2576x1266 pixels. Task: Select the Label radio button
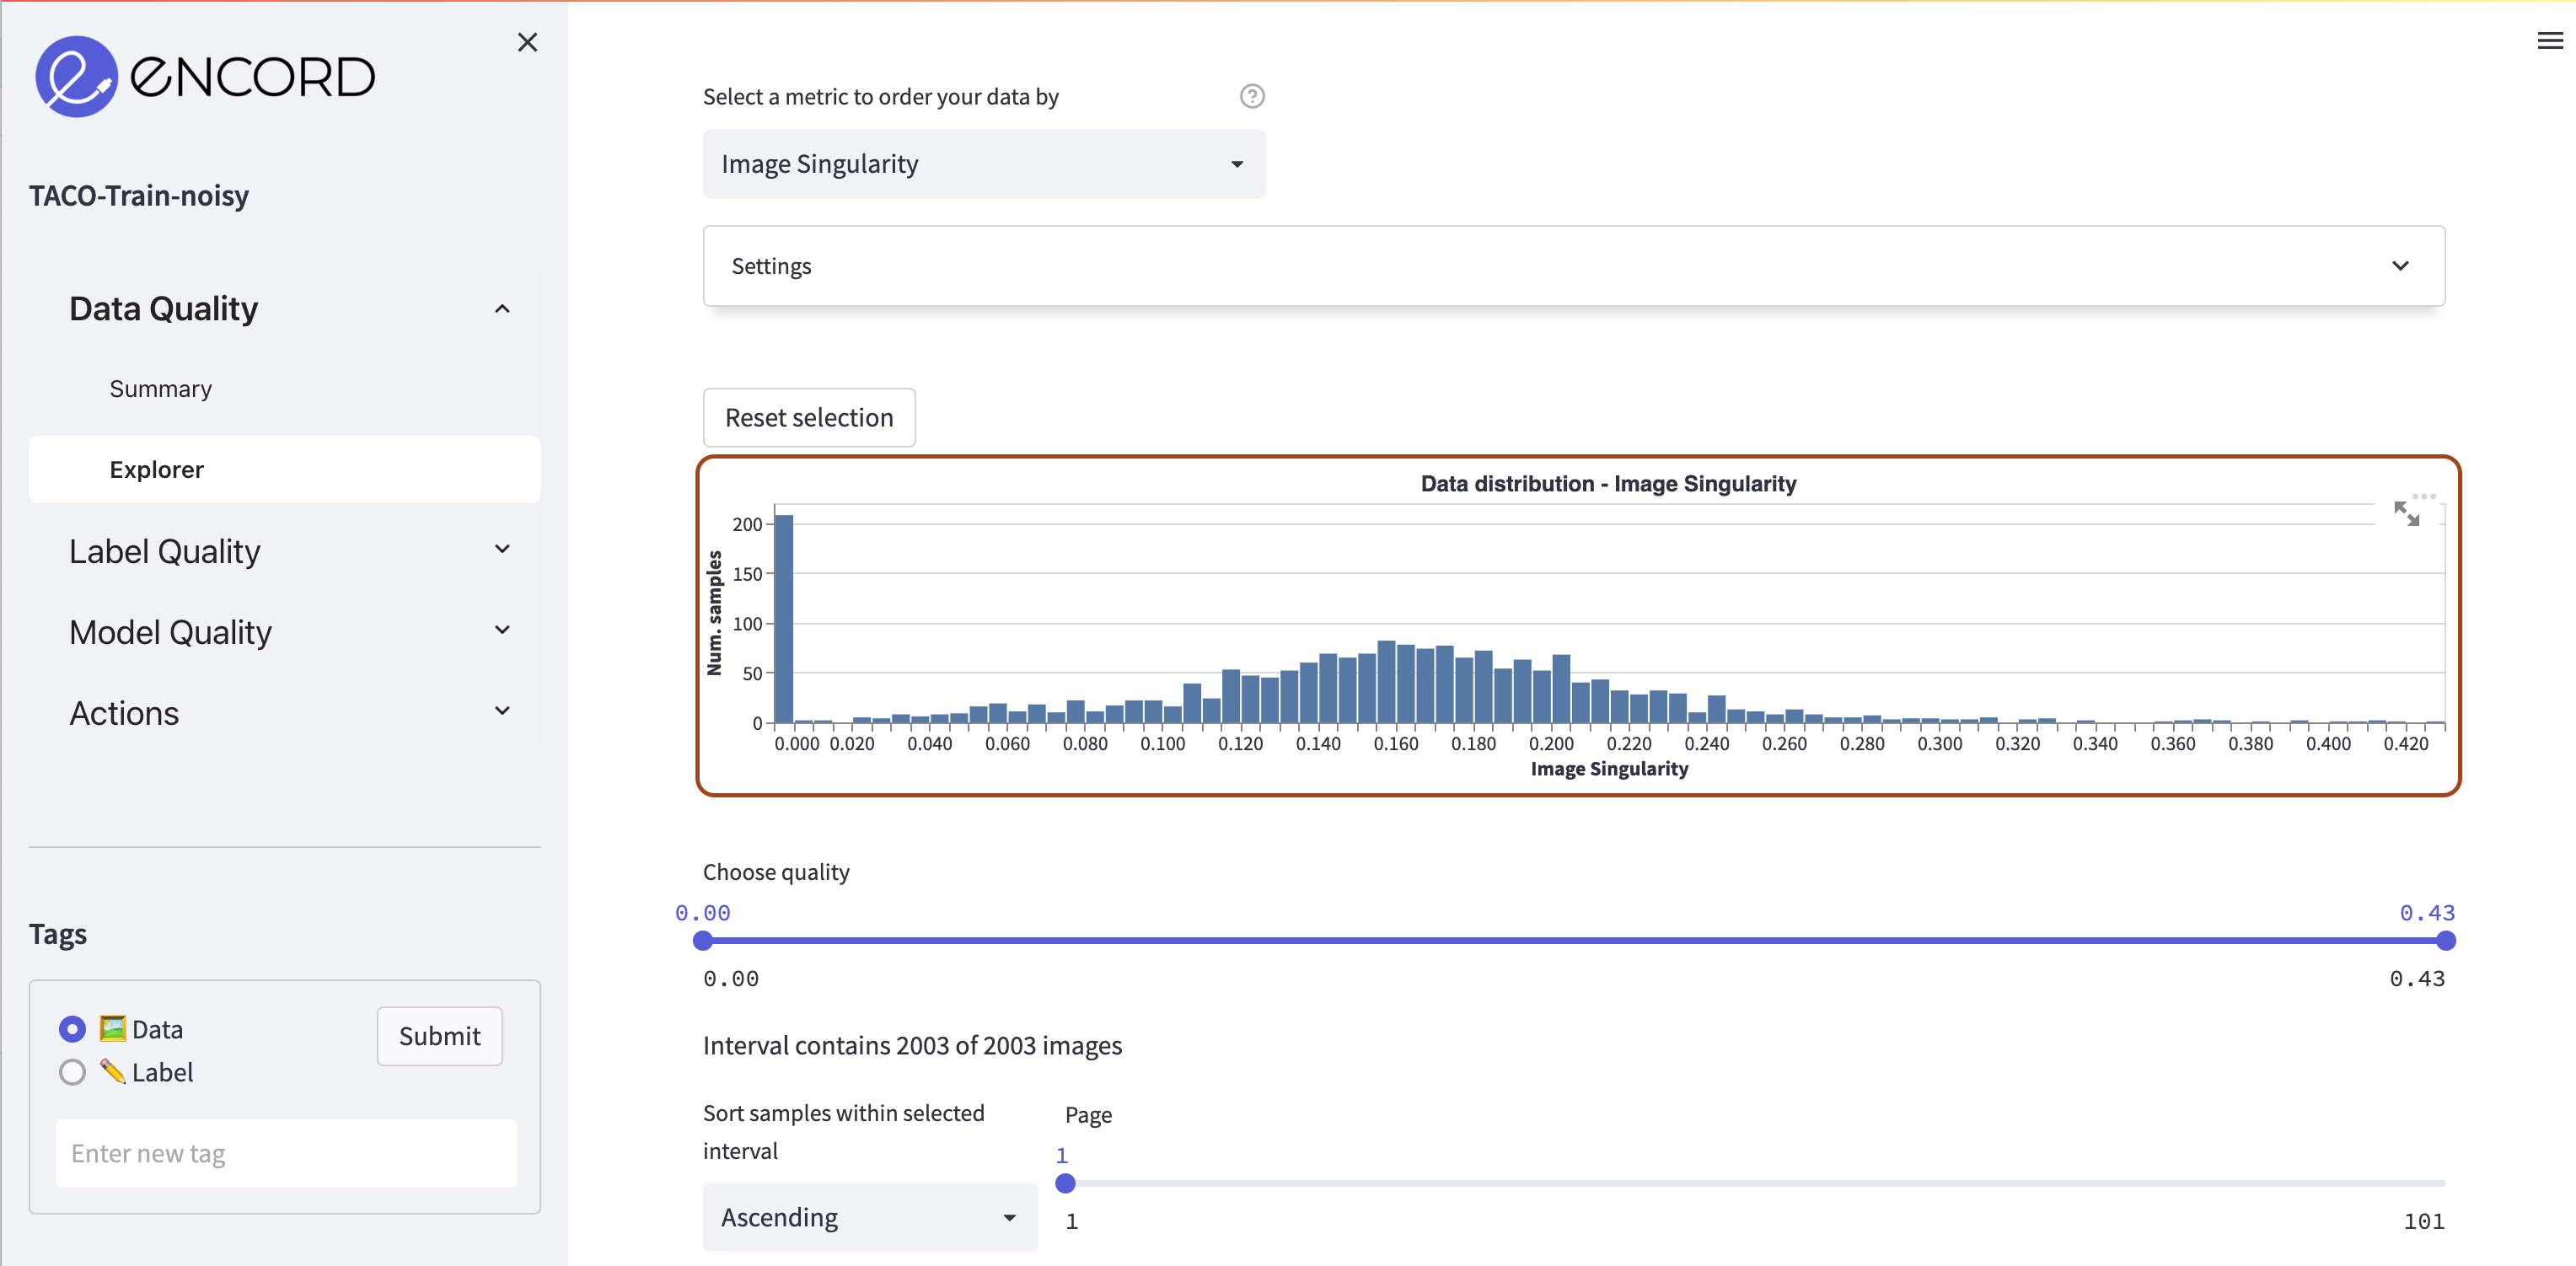tap(72, 1071)
